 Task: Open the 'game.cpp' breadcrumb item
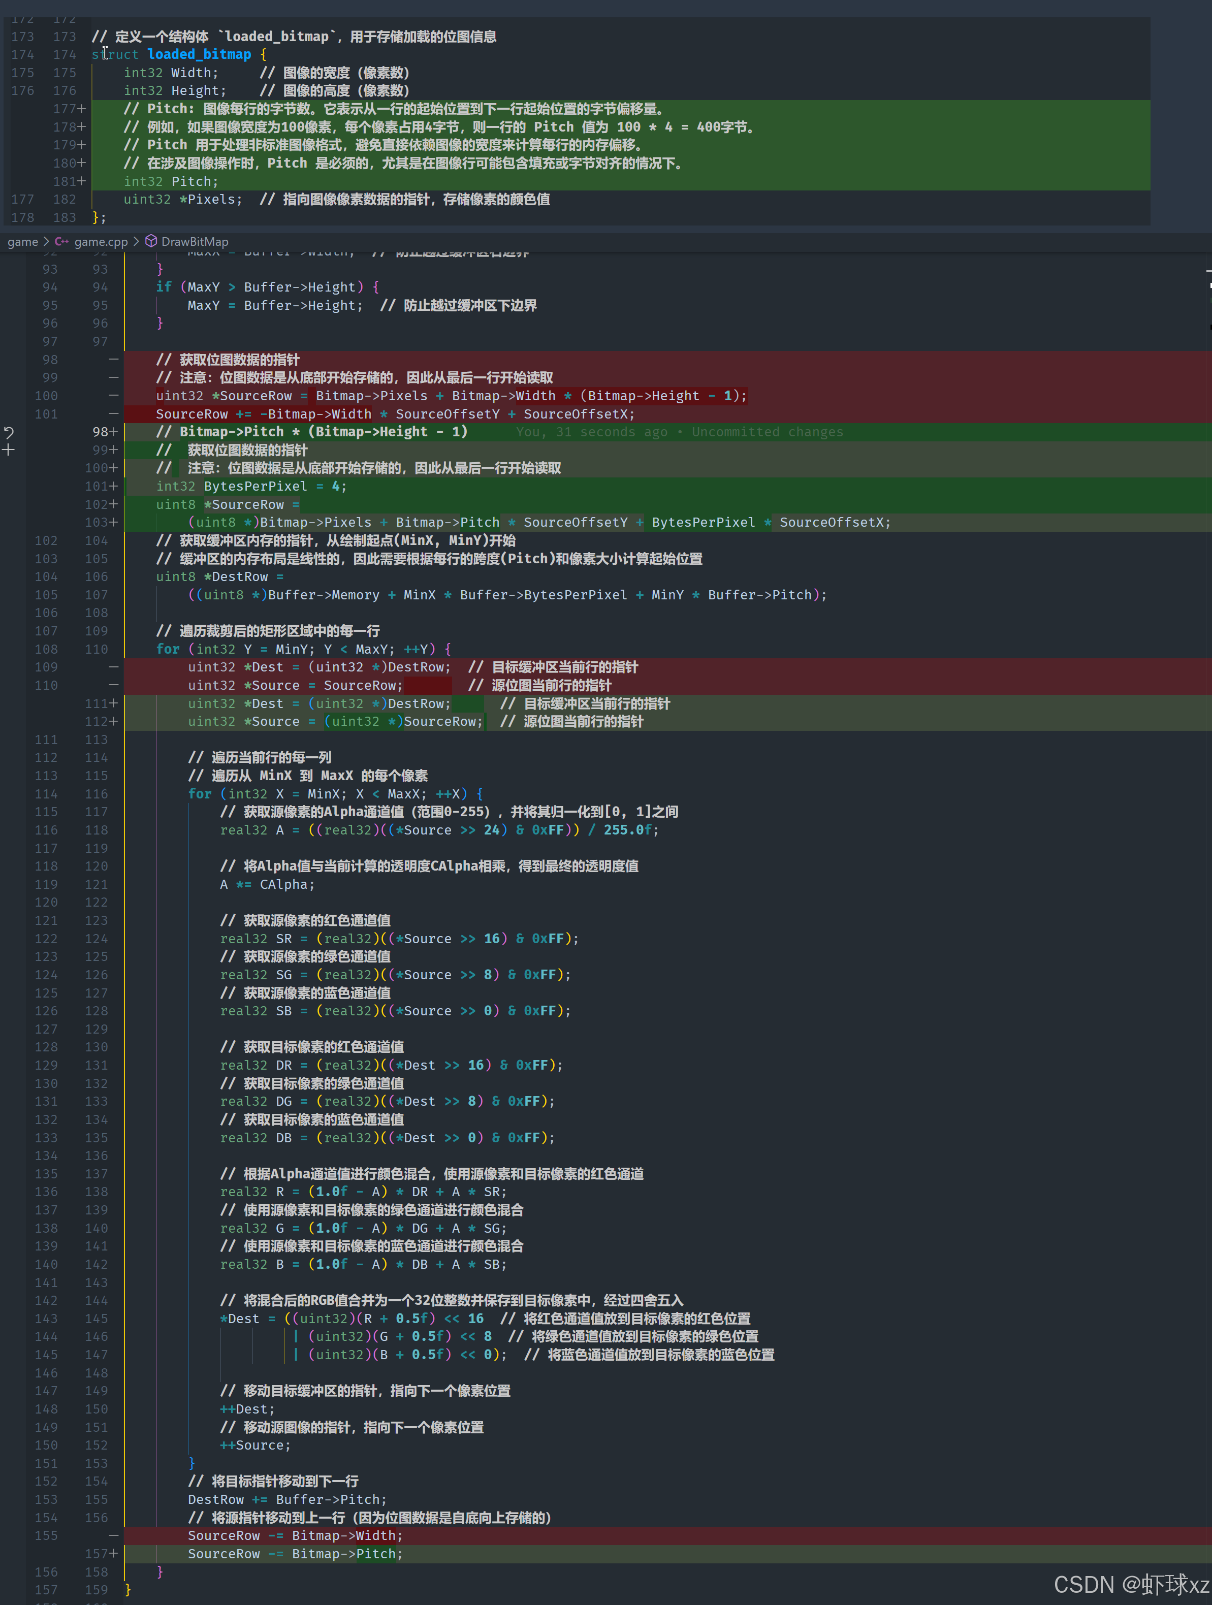[101, 242]
